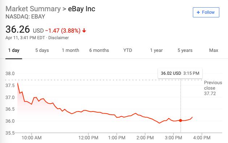Image resolution: width=228 pixels, height=143 pixels.
Task: Show the 1 month chart
Action: click(x=70, y=50)
